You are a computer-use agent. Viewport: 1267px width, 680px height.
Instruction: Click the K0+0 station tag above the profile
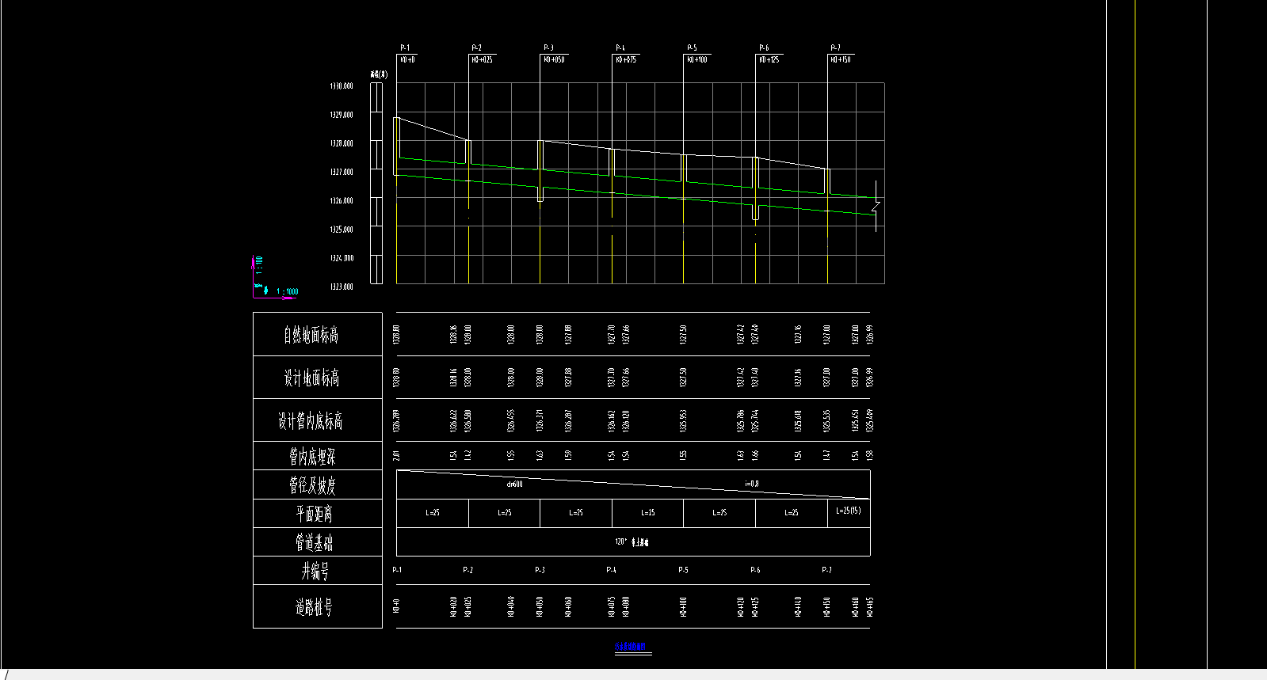[408, 59]
